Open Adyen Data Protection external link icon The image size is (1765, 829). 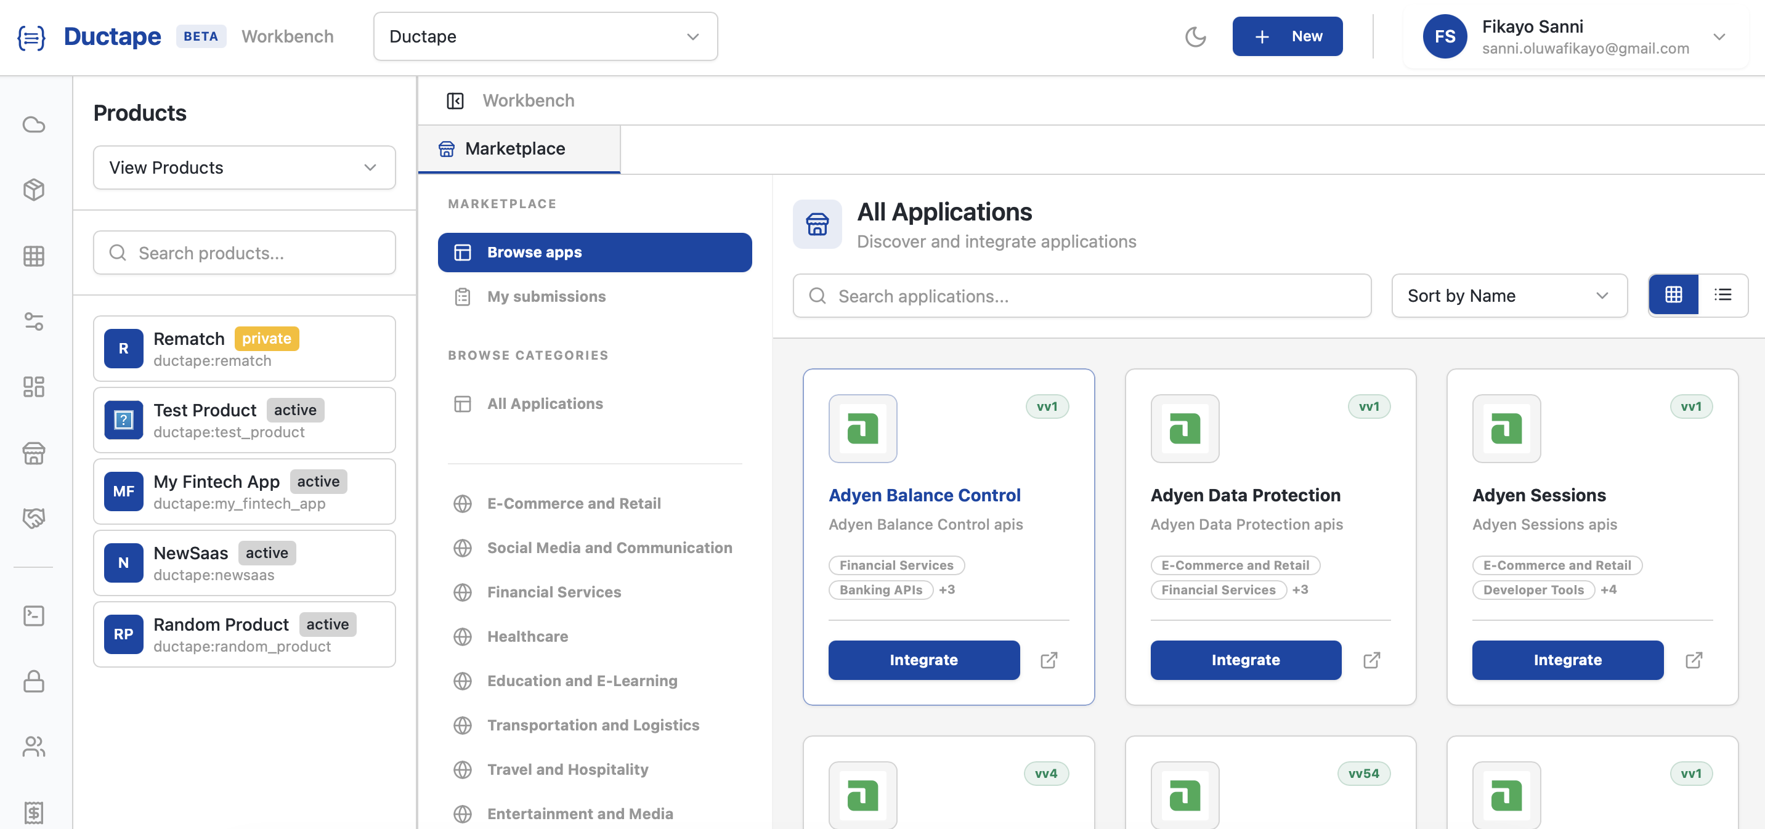pos(1371,660)
